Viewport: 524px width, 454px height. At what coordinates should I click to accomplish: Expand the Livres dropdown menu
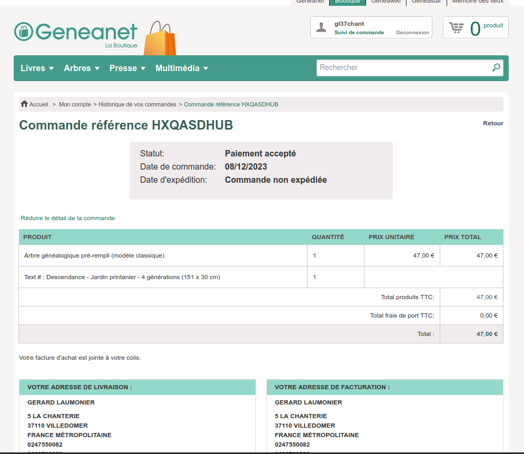coord(37,68)
